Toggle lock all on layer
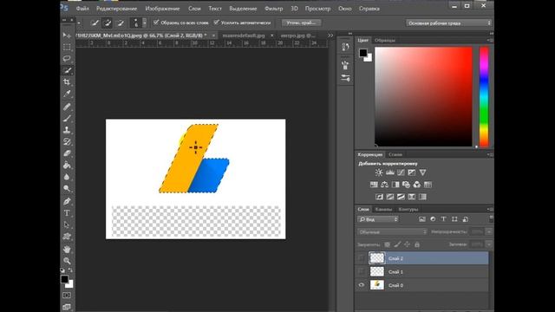The height and width of the screenshot is (312, 555). click(x=417, y=244)
